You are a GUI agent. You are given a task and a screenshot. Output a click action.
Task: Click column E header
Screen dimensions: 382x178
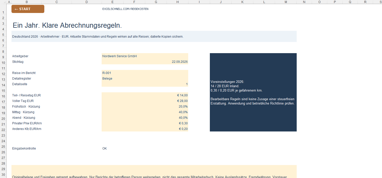[x=112, y=2]
